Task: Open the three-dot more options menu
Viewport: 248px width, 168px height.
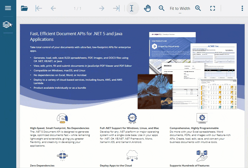Action: coord(242,8)
